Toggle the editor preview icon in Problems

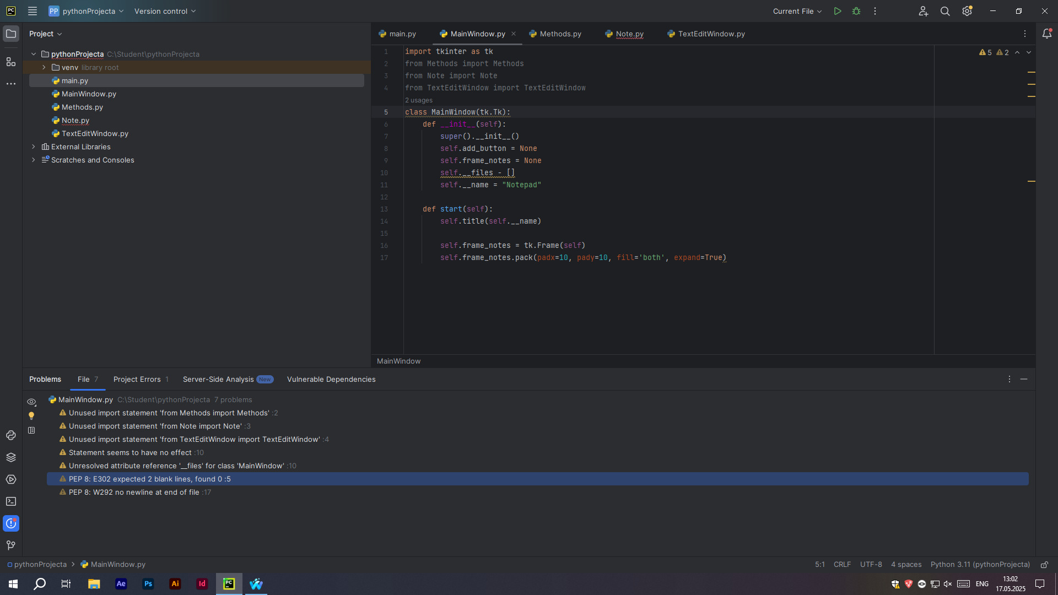31,430
